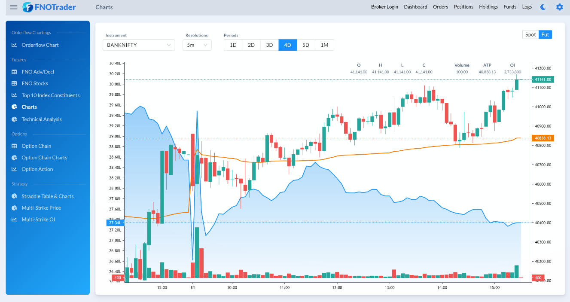Open Broker Login from top menu
The height and width of the screenshot is (302, 570).
coord(384,7)
